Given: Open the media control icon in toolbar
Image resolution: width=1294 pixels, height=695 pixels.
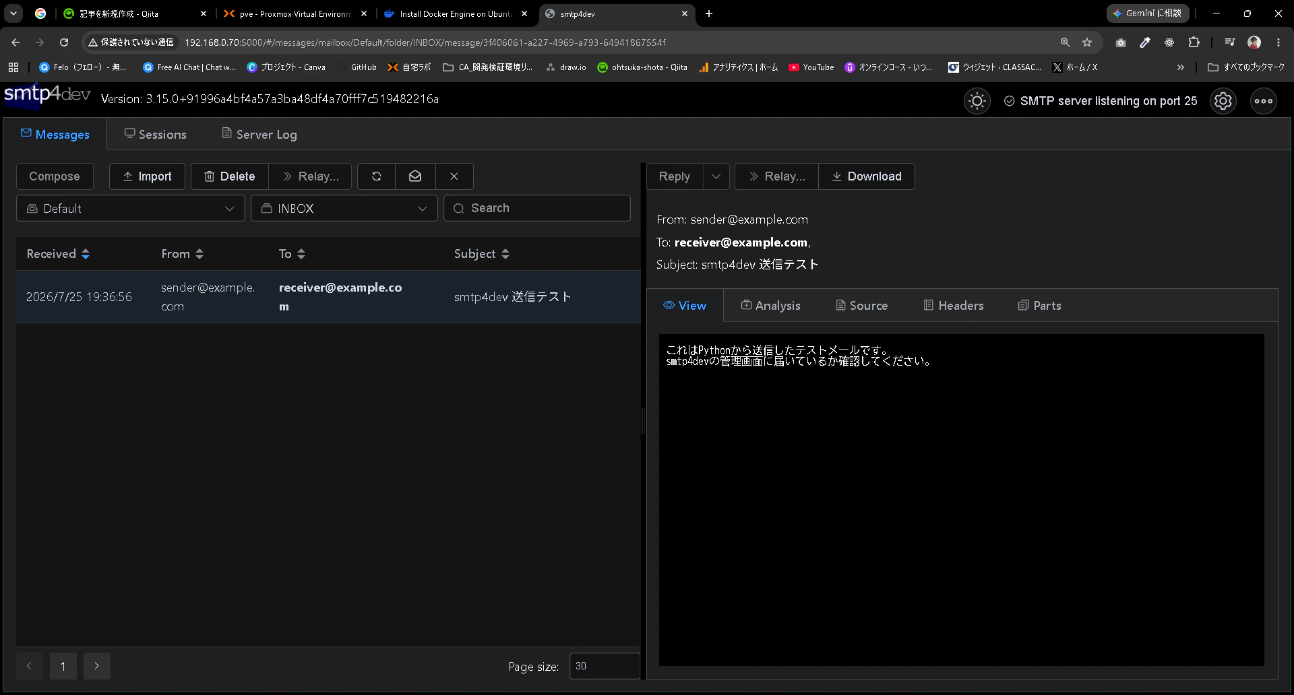Looking at the screenshot, I should pyautogui.click(x=1230, y=42).
